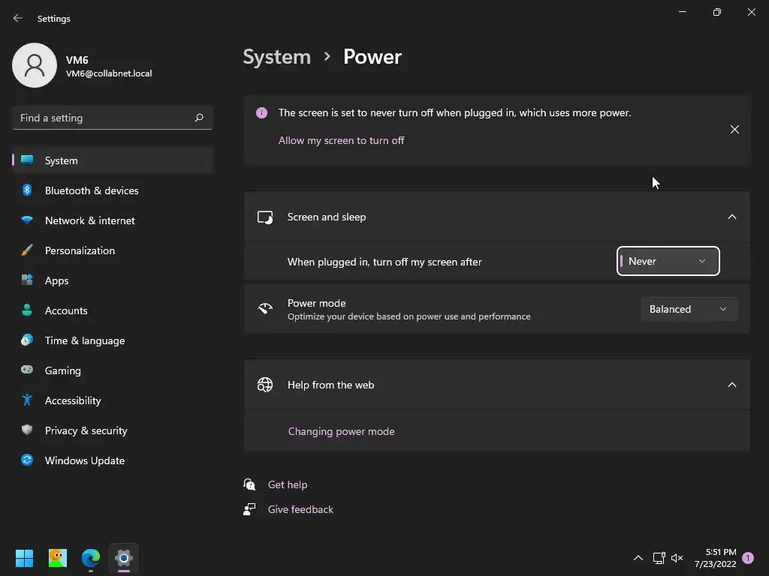Click Allow my screen to turn off

pyautogui.click(x=342, y=140)
